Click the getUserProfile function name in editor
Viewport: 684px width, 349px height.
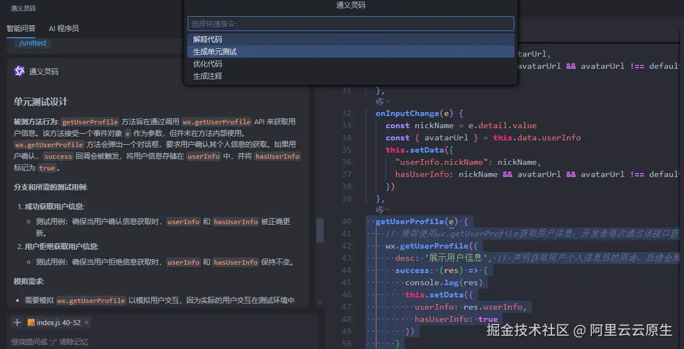(409, 221)
